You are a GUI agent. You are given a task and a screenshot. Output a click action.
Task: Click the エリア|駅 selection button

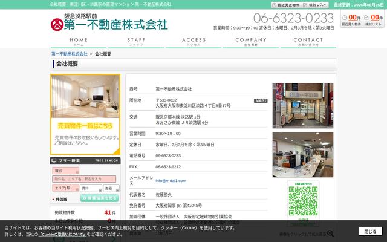tap(66, 188)
